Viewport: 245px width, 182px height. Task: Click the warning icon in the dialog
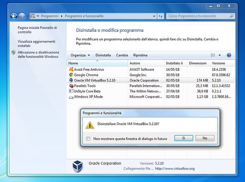click(90, 125)
